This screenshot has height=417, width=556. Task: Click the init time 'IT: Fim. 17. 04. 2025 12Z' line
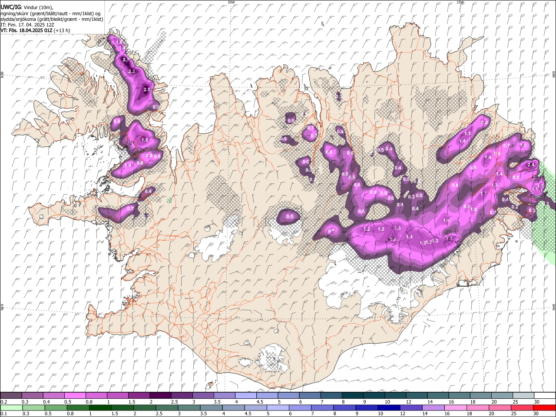[x=27, y=25]
